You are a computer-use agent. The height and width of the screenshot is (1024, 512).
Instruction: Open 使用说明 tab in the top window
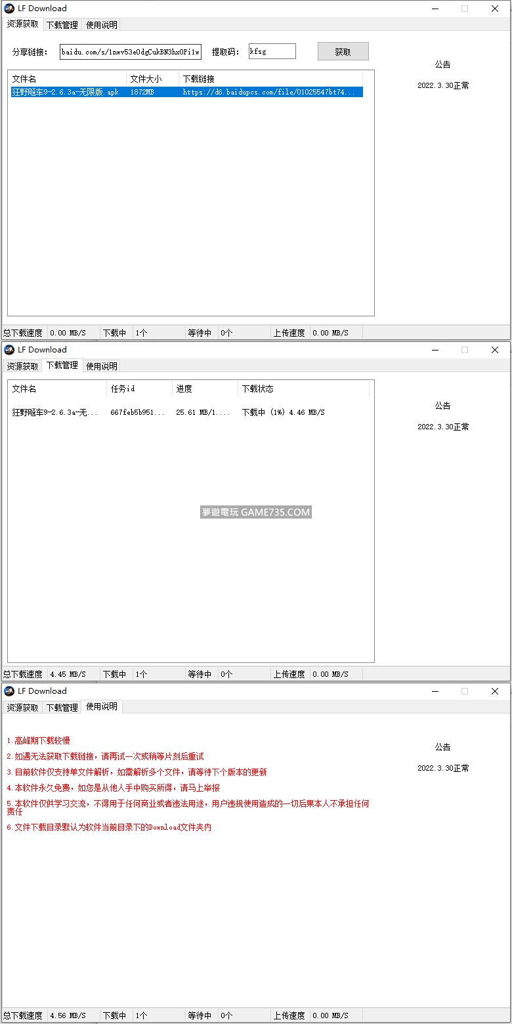tap(102, 25)
